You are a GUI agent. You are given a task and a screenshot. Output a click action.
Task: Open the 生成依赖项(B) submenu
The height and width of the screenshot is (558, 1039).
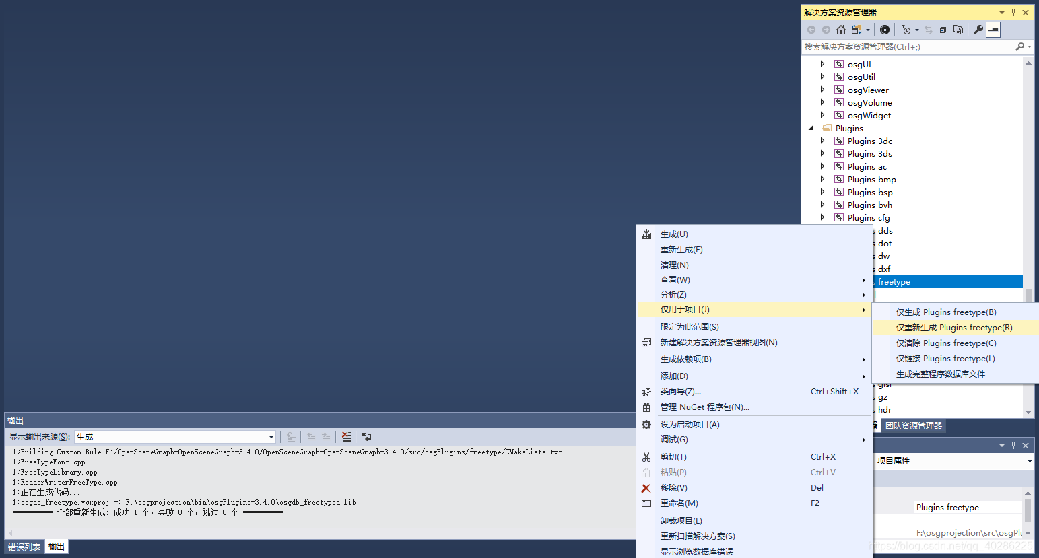click(753, 359)
